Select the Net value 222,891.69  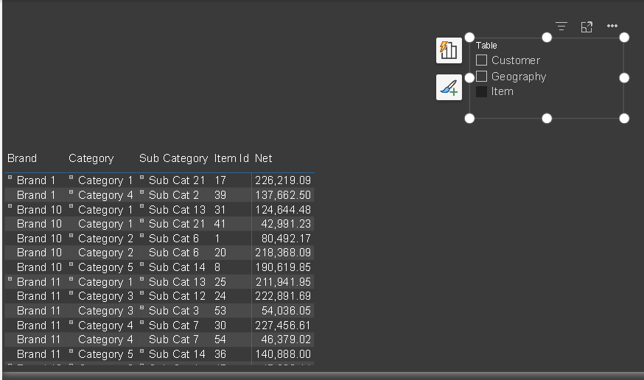283,296
